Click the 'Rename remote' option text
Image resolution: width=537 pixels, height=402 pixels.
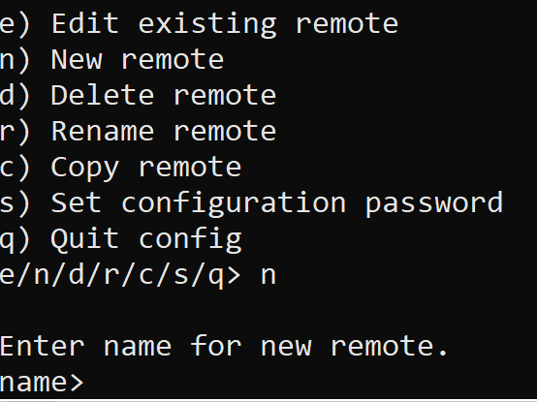tap(164, 132)
